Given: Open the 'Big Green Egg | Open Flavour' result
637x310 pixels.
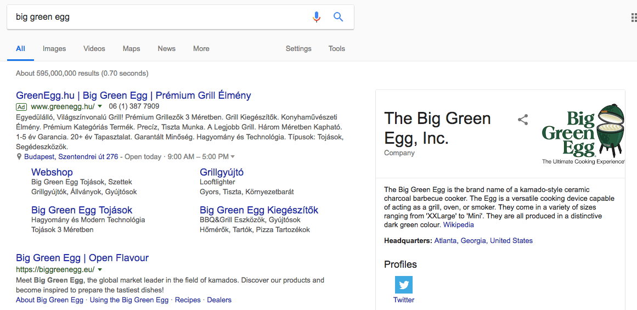Looking at the screenshot, I should pyautogui.click(x=82, y=257).
